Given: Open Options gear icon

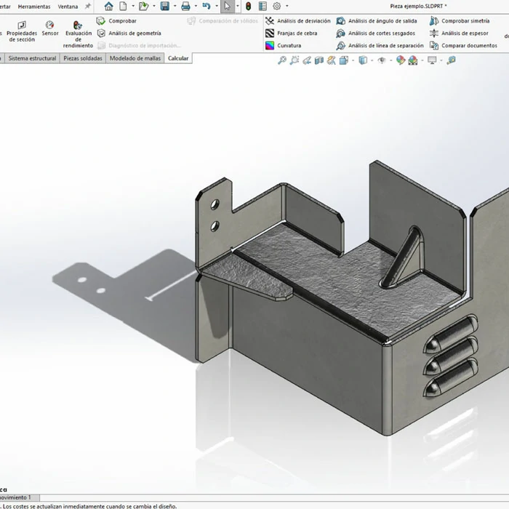Looking at the screenshot, I should click(277, 6).
